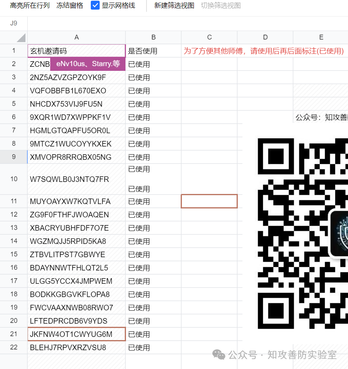Click cell W7SQWLB0J3NTQ7FR
This screenshot has height=369, width=348.
tap(76, 179)
